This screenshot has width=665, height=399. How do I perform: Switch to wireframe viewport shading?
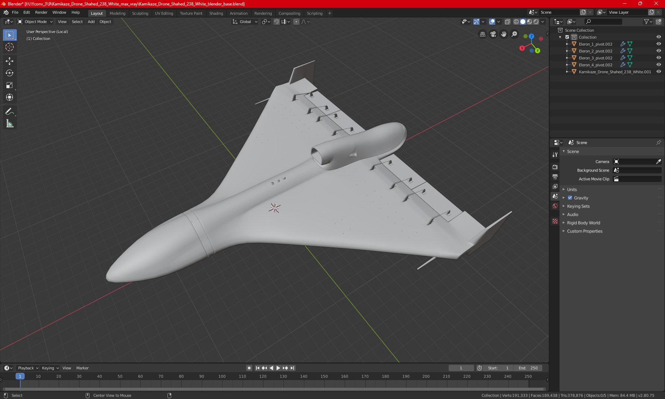tap(516, 22)
